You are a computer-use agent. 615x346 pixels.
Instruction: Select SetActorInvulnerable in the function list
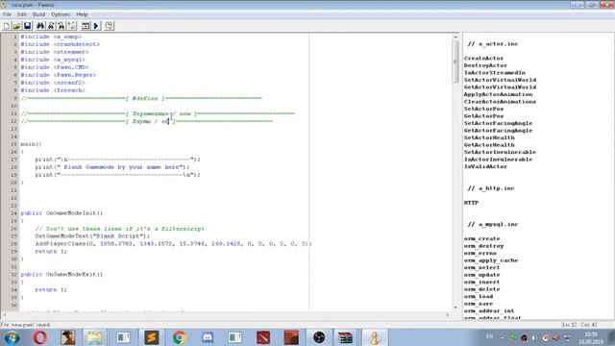[x=500, y=152]
